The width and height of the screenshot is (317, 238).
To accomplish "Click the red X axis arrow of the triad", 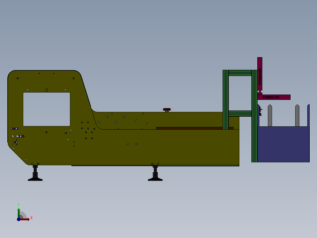I will 25,219.
